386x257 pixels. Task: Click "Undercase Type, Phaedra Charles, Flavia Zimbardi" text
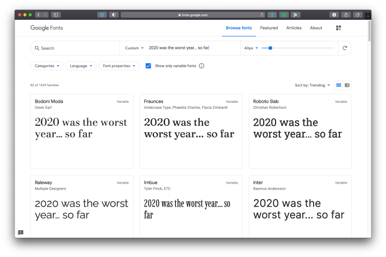185,108
